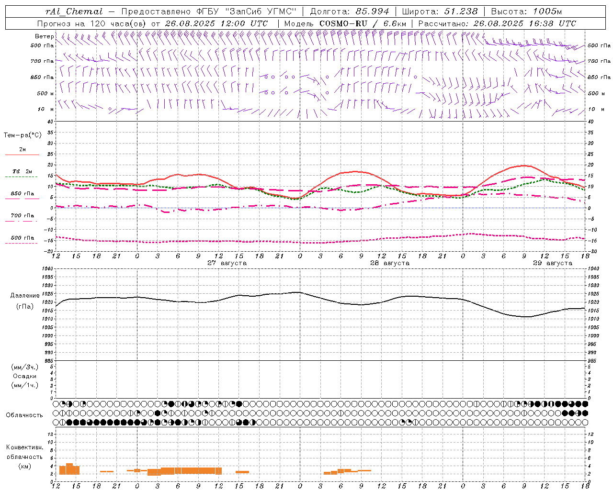613x490 pixels.
Task: Click the "850 гПа" wind level on the right
Action: 599,77
